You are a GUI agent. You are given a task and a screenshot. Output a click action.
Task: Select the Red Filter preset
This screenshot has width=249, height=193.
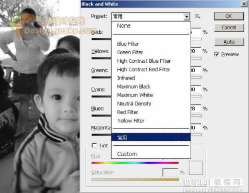tap(127, 112)
